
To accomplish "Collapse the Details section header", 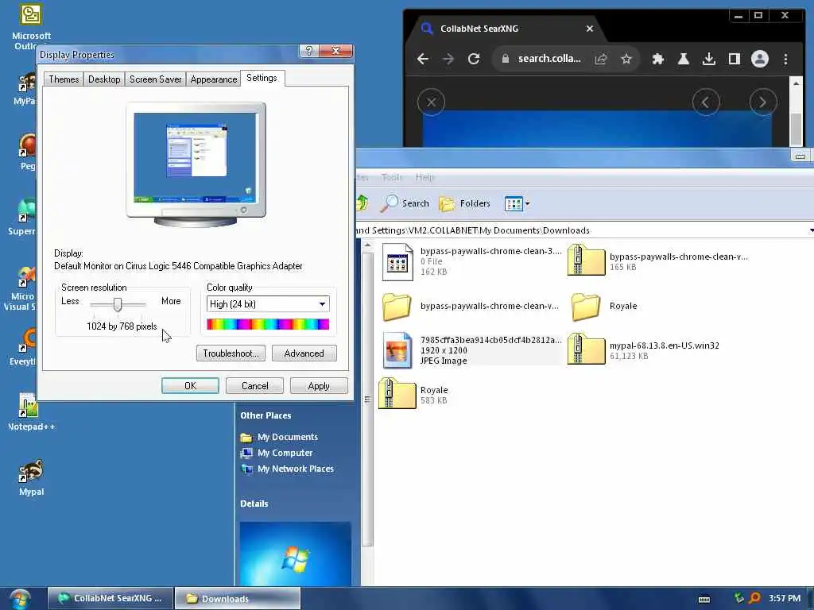I will click(254, 504).
